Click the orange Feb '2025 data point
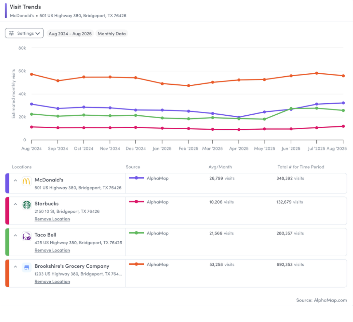The height and width of the screenshot is (322, 353). coord(189,86)
